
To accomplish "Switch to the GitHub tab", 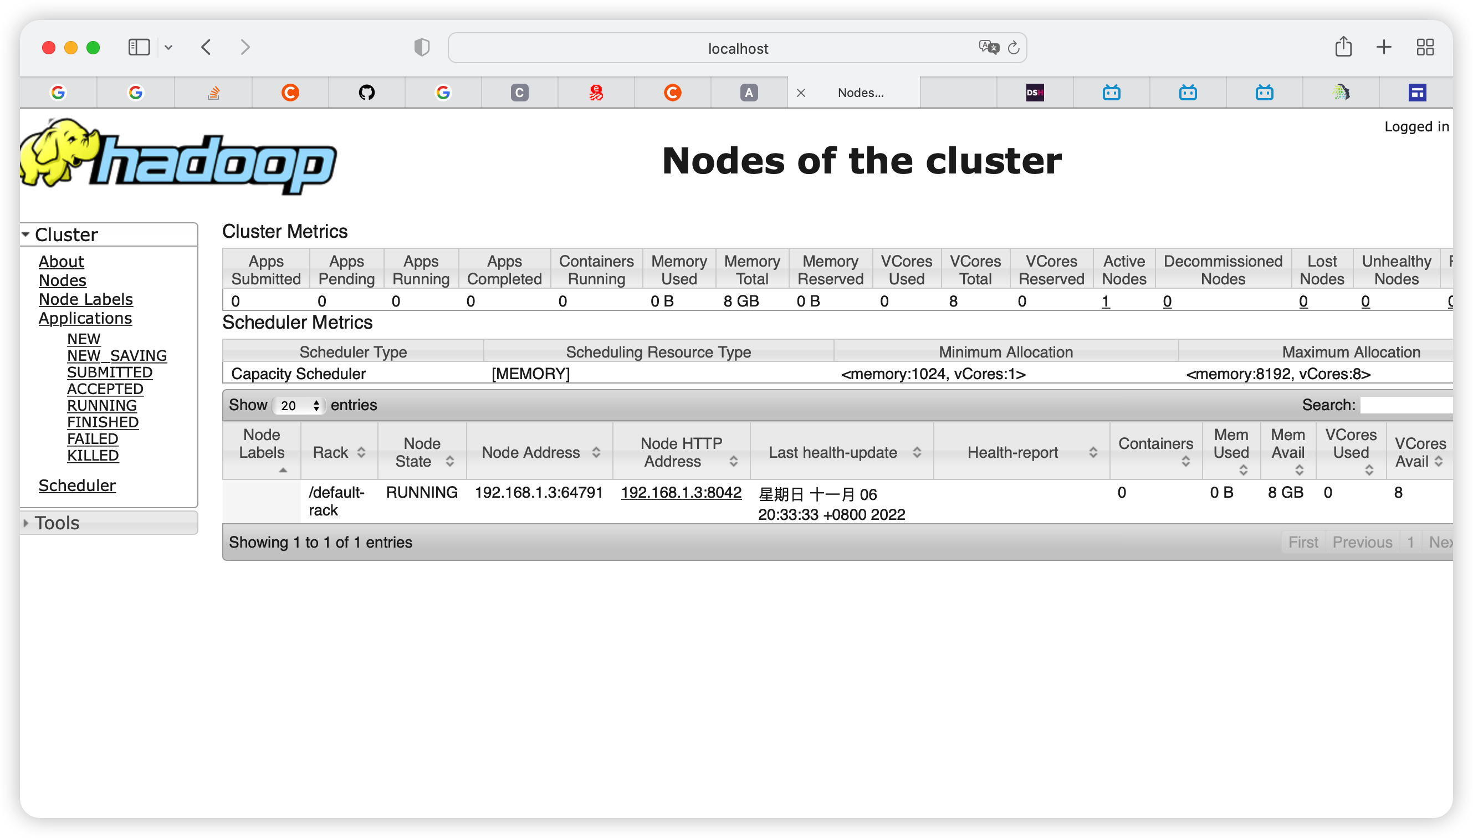I will pyautogui.click(x=366, y=93).
